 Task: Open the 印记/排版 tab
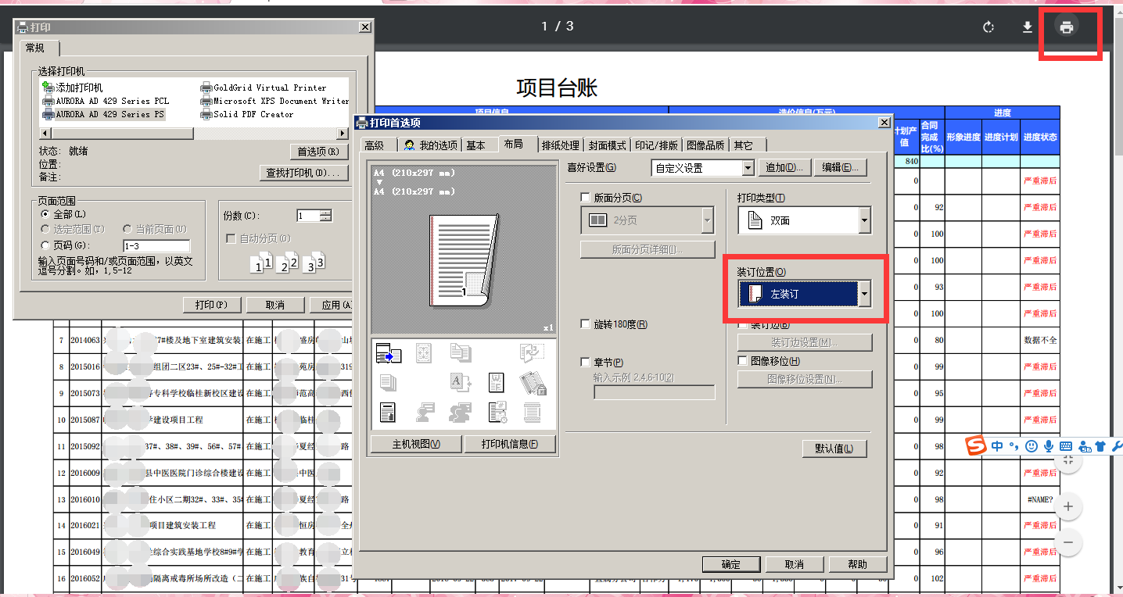[657, 145]
